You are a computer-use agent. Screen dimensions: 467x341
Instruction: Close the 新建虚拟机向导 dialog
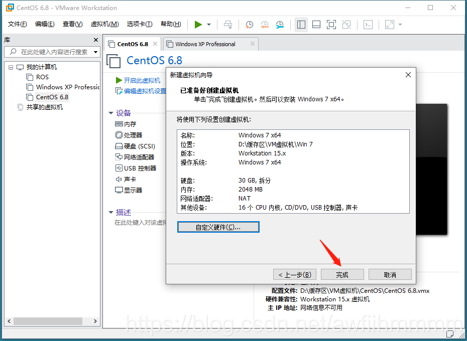click(408, 75)
